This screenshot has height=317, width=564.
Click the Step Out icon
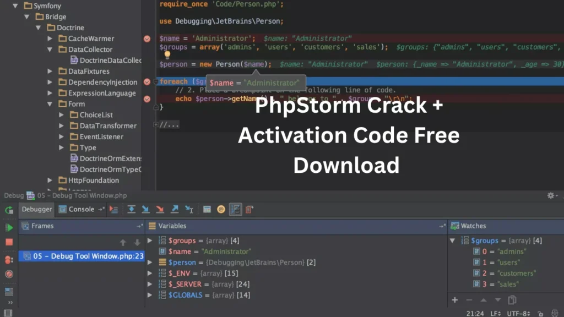click(175, 209)
